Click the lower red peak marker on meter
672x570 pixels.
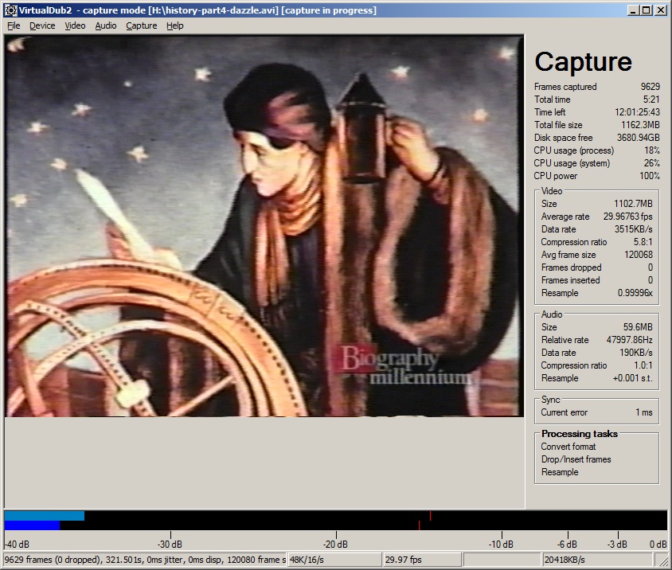coord(419,525)
